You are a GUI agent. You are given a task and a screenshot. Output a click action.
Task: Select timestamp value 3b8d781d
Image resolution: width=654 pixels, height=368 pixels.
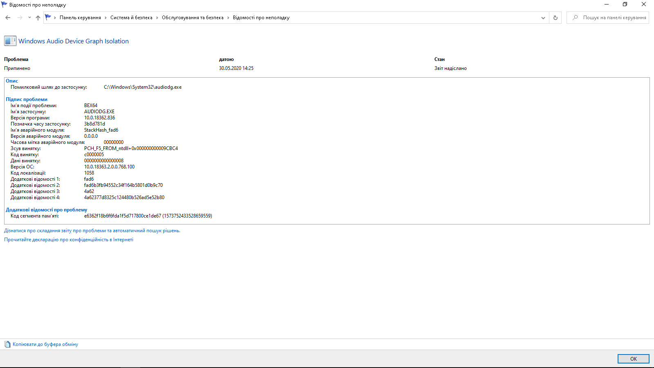[x=95, y=124]
